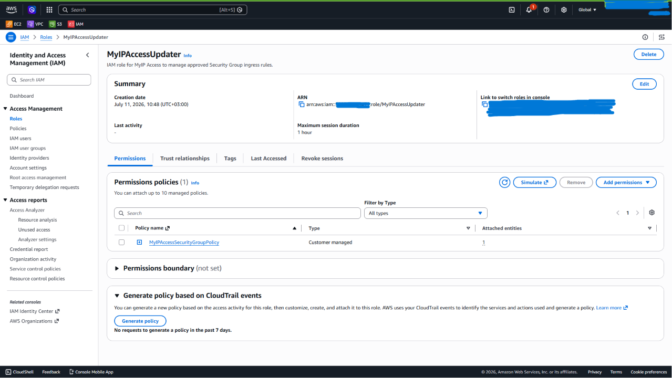Expand the MyIPAccessSecurityGroupPolicy row details

[140, 242]
